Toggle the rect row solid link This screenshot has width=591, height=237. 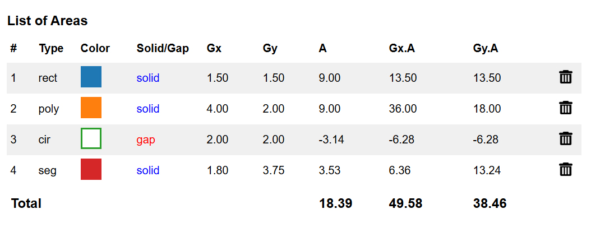[148, 78]
